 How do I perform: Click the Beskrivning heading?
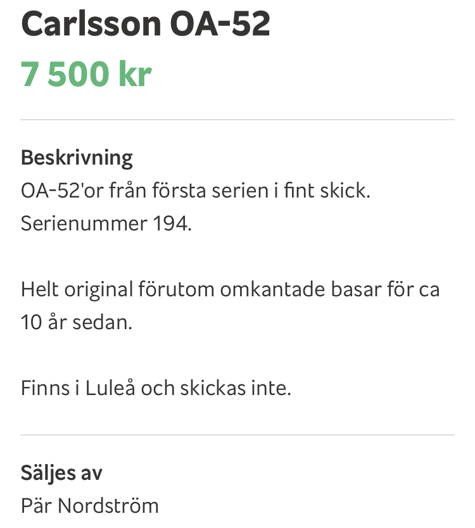tap(77, 158)
